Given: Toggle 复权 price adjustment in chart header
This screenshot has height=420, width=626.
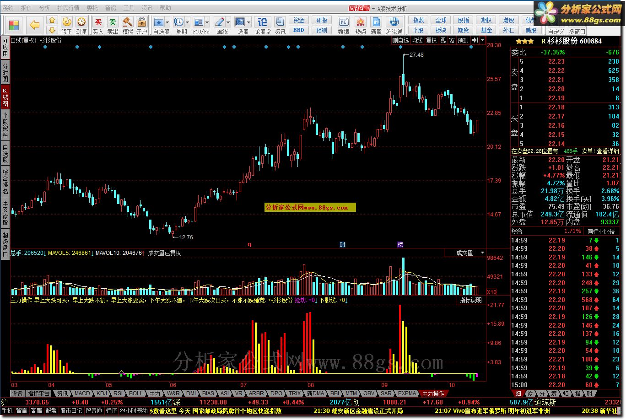Looking at the screenshot, I should tap(431, 40).
